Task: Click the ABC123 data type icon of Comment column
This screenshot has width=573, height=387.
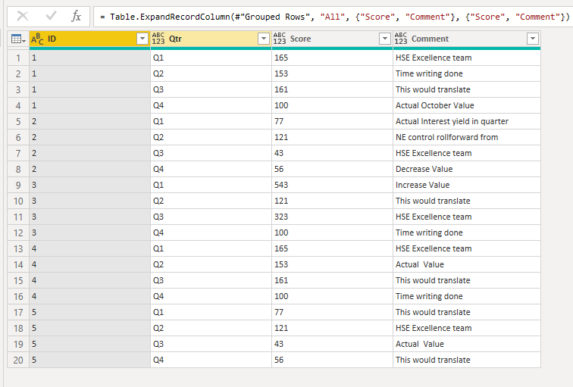Action: tap(401, 39)
